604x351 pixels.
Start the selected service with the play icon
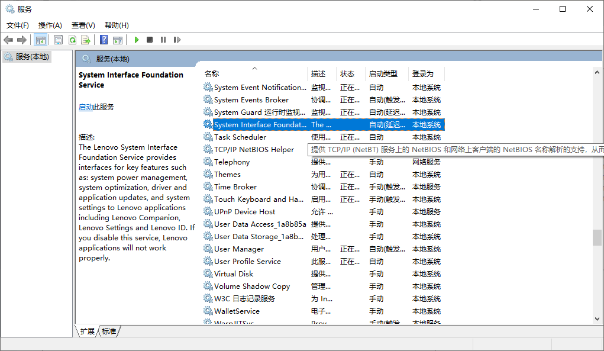[x=136, y=40]
